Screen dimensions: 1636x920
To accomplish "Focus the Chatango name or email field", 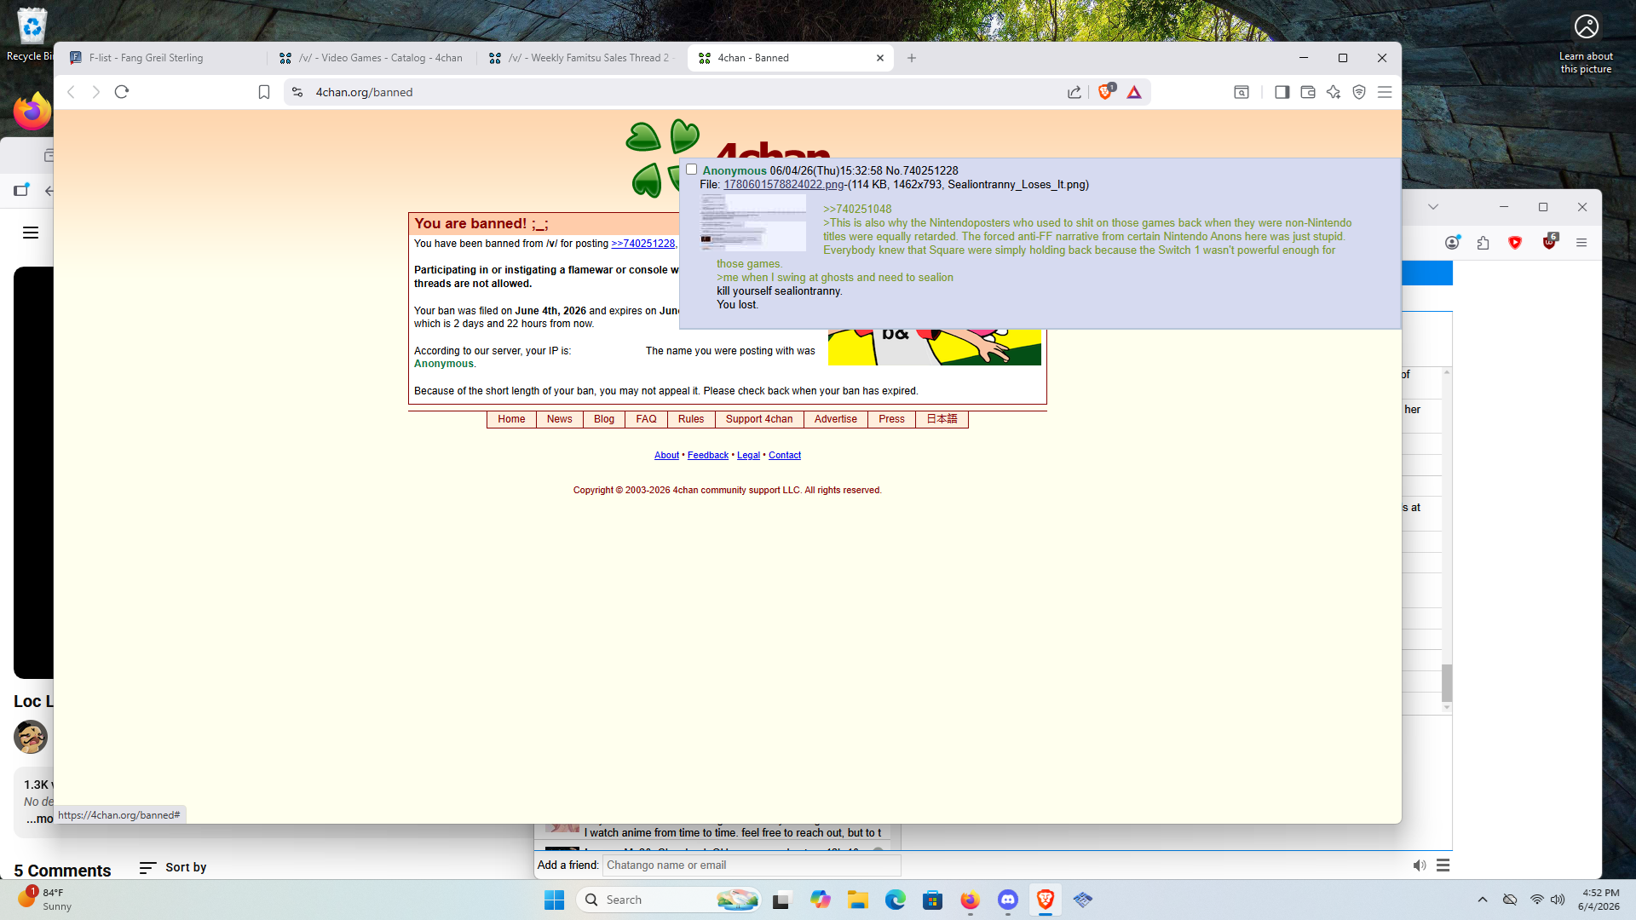I will pyautogui.click(x=752, y=865).
